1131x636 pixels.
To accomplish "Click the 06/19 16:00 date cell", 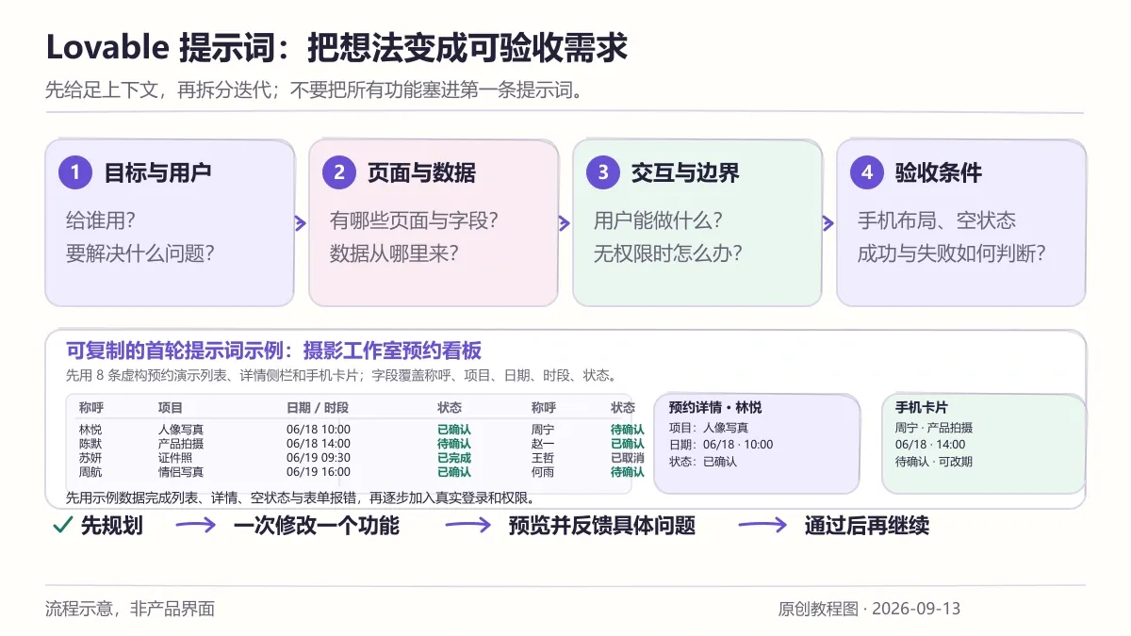I will click(319, 472).
